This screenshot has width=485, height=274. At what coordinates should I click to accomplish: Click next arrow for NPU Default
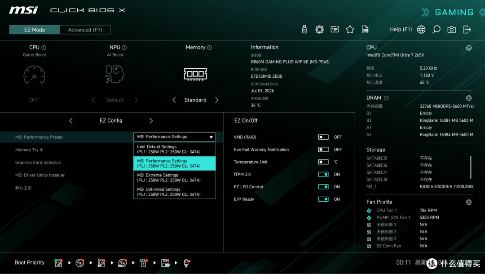tap(136, 100)
